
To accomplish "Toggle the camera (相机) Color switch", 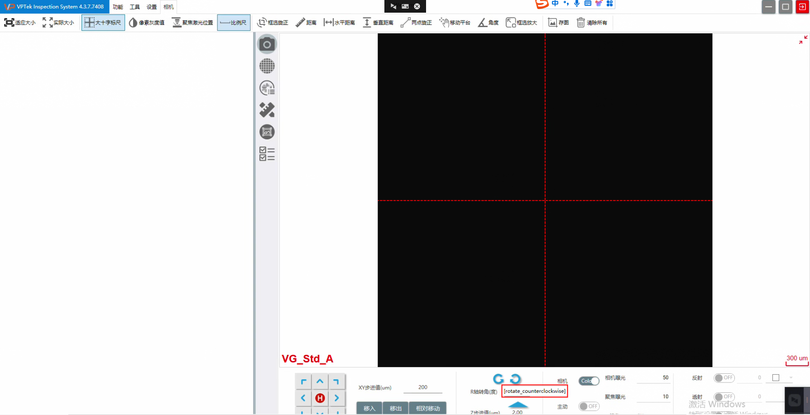I will 589,381.
